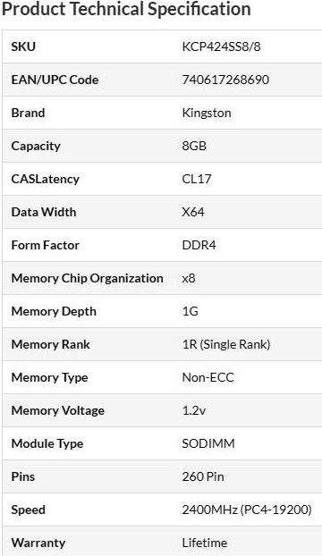The image size is (322, 556).
Task: Select the SODIMM module type value
Action: coord(208,443)
